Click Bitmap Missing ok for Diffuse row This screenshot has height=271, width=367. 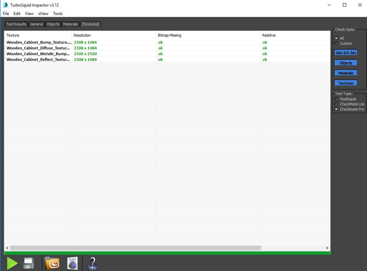click(x=160, y=48)
